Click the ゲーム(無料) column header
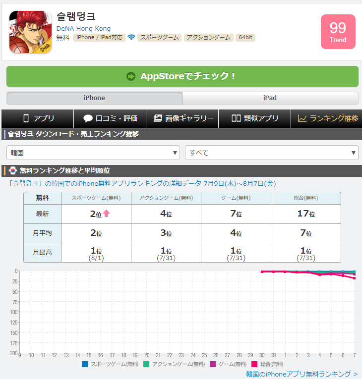Viewport: 362px width, 379px height. pos(236,198)
